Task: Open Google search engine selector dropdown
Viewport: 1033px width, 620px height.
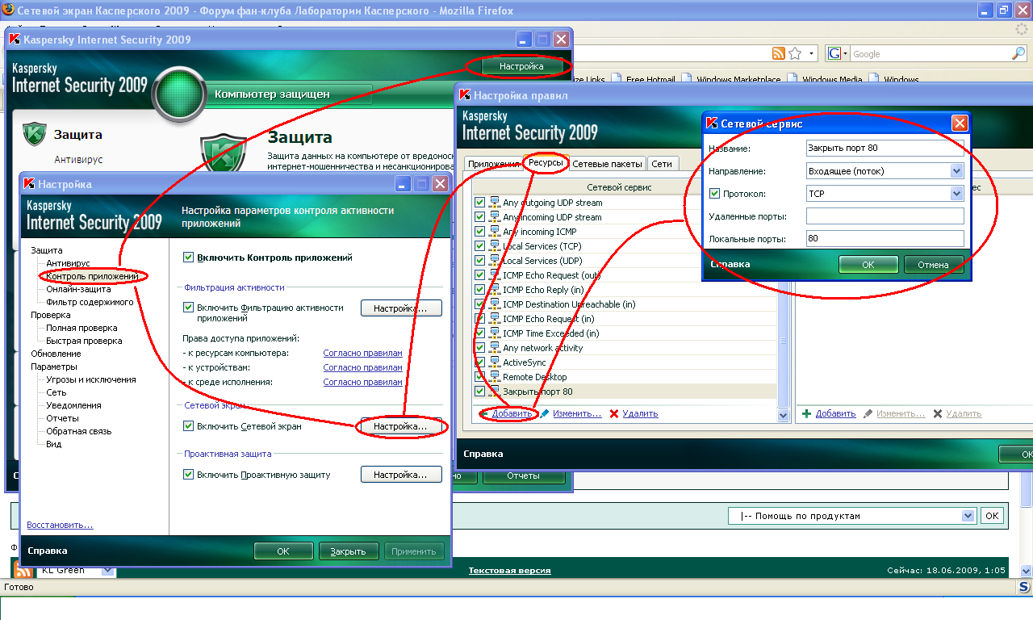Action: click(x=837, y=53)
